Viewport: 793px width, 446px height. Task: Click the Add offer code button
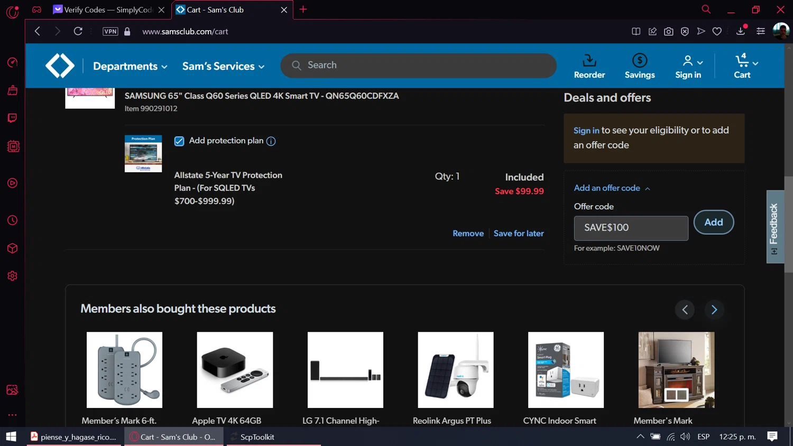click(713, 222)
